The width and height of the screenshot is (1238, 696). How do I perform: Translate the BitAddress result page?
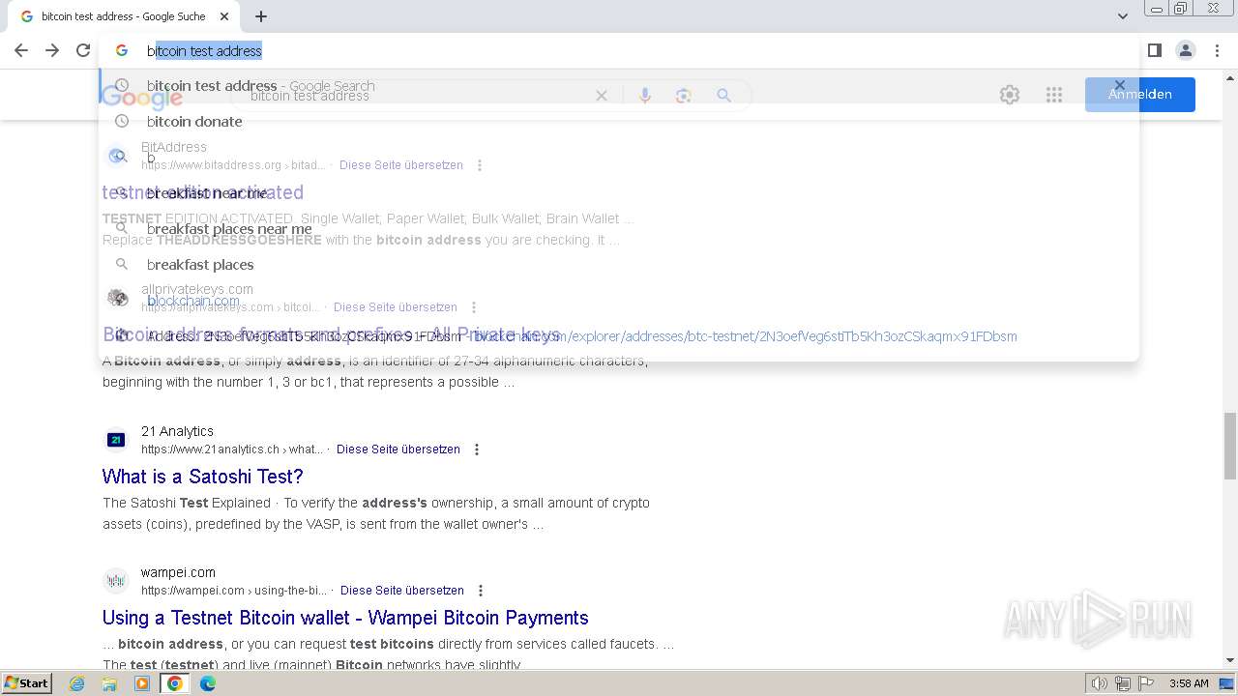coord(401,165)
